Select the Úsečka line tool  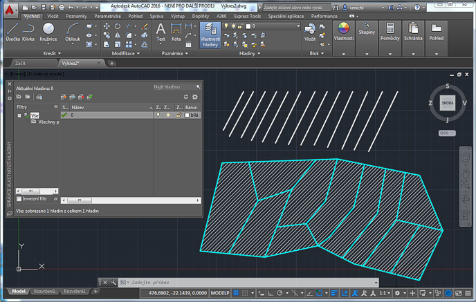(x=12, y=32)
